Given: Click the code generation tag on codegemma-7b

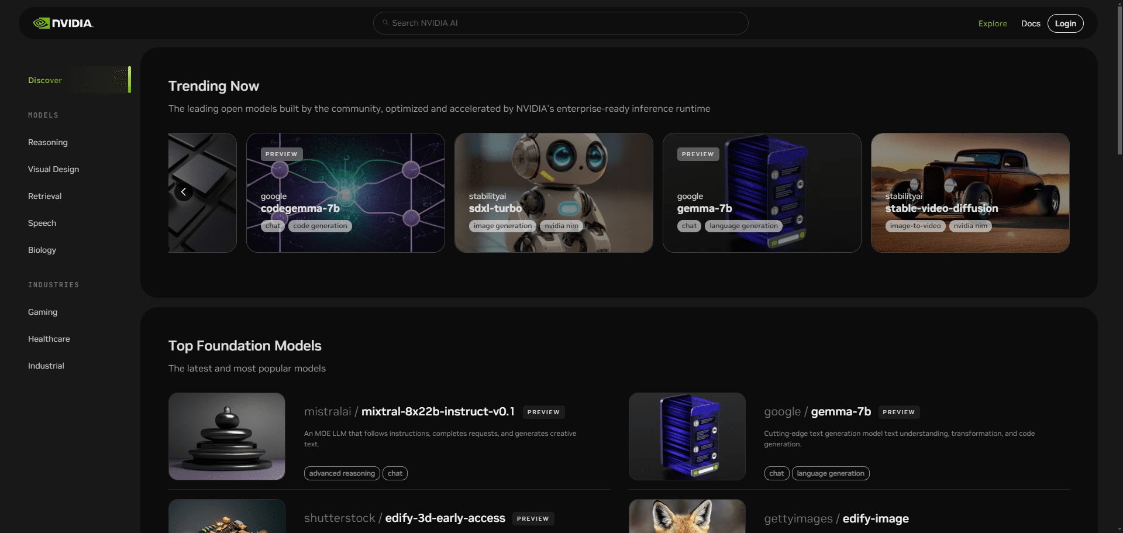Looking at the screenshot, I should (x=320, y=226).
